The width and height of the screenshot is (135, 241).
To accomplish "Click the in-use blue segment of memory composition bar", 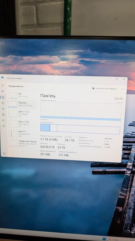I will pyautogui.click(x=45, y=128).
